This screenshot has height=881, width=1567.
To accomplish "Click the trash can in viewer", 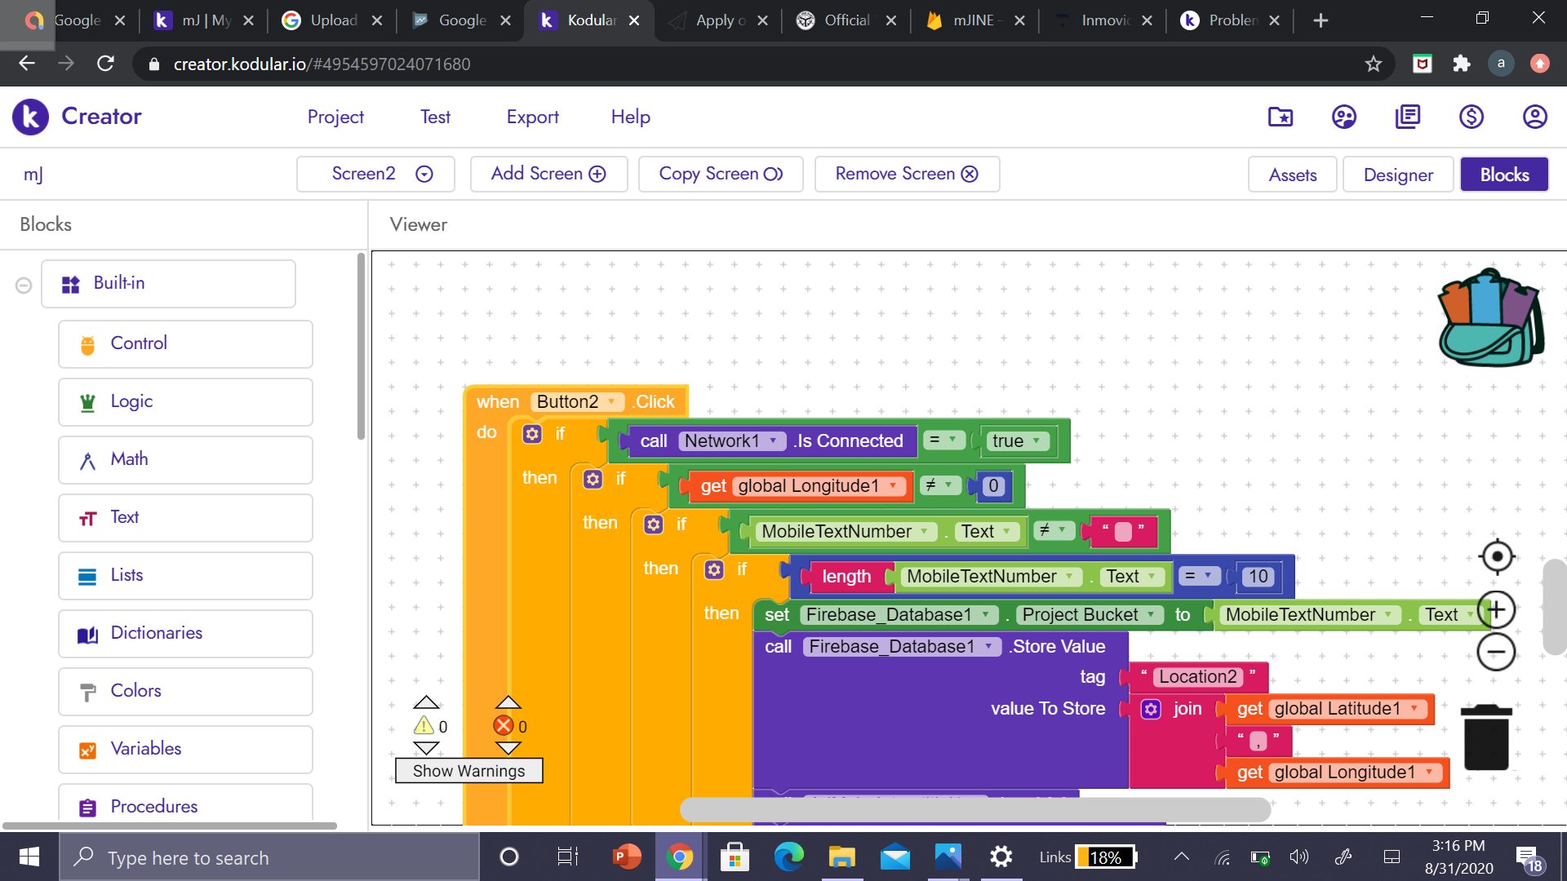I will pos(1486,737).
